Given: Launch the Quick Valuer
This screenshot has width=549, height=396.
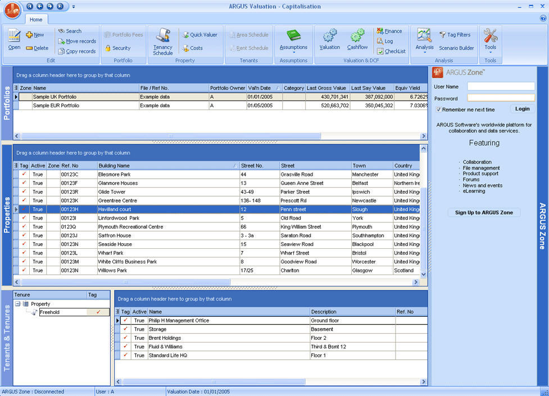Looking at the screenshot, I should coord(200,35).
